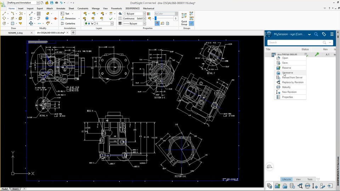
Task: Open the active layer '0' dropdown
Action: click(112, 23)
